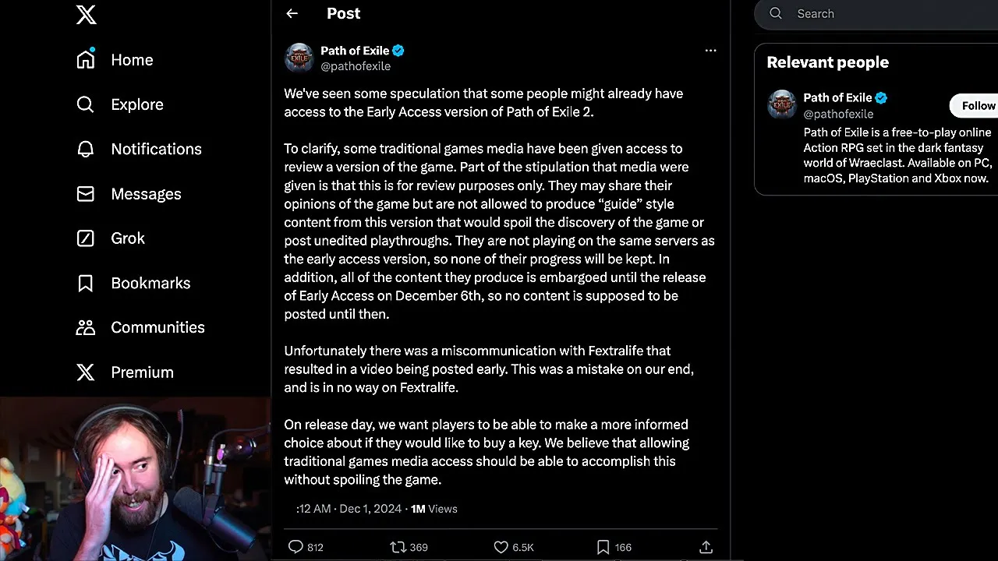998x561 pixels.
Task: Bookmark this post
Action: 603,547
